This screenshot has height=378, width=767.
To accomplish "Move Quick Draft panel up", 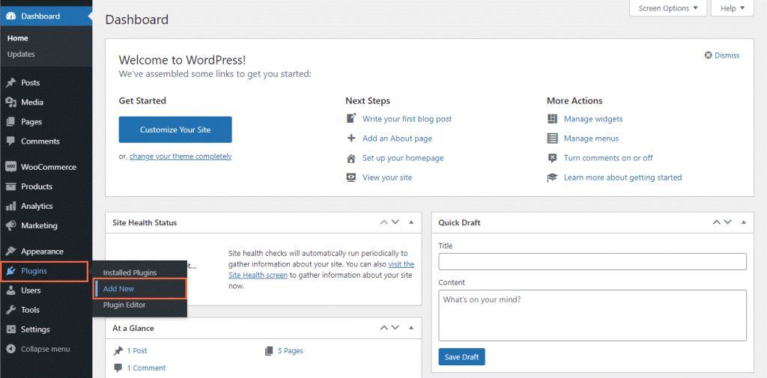I will point(717,222).
